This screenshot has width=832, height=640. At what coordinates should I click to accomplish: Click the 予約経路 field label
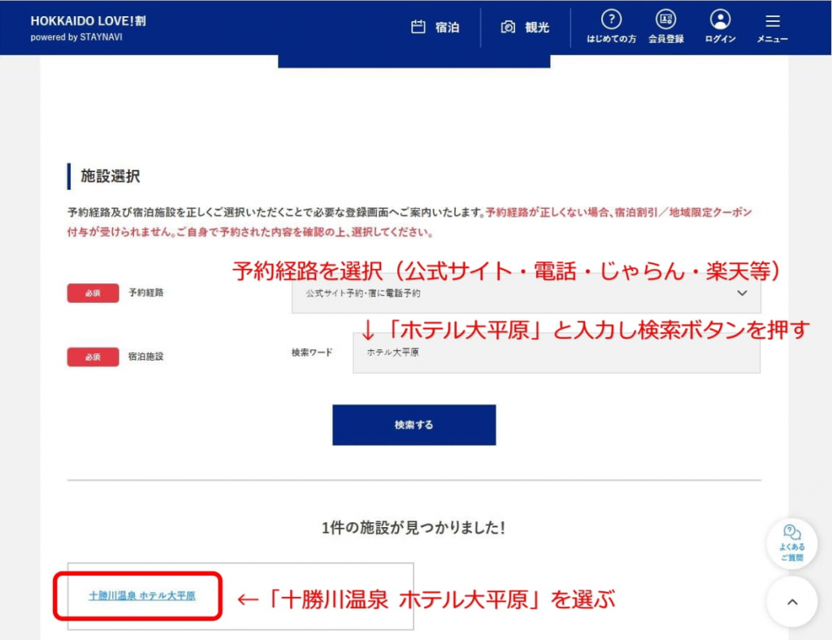point(146,292)
